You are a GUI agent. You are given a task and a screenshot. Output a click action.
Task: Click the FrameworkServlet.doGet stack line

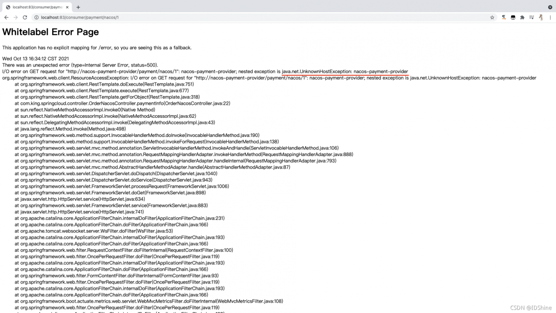pyautogui.click(x=110, y=193)
